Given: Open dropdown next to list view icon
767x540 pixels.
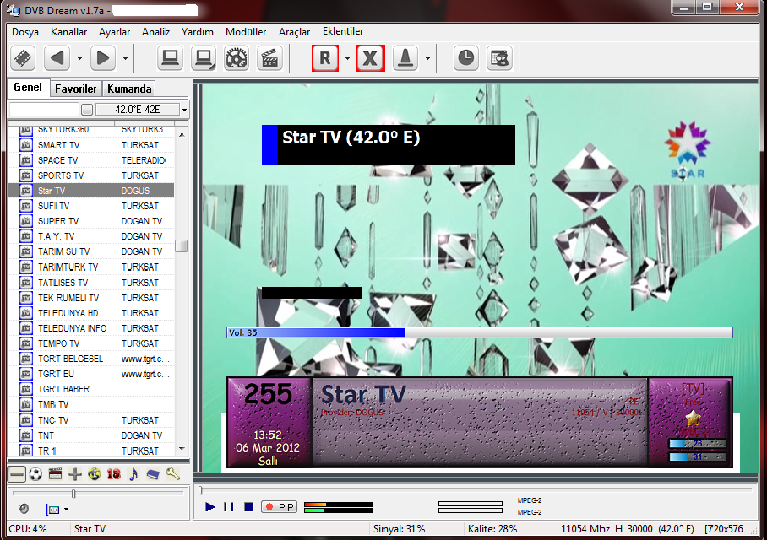Looking at the screenshot, I should (67, 510).
